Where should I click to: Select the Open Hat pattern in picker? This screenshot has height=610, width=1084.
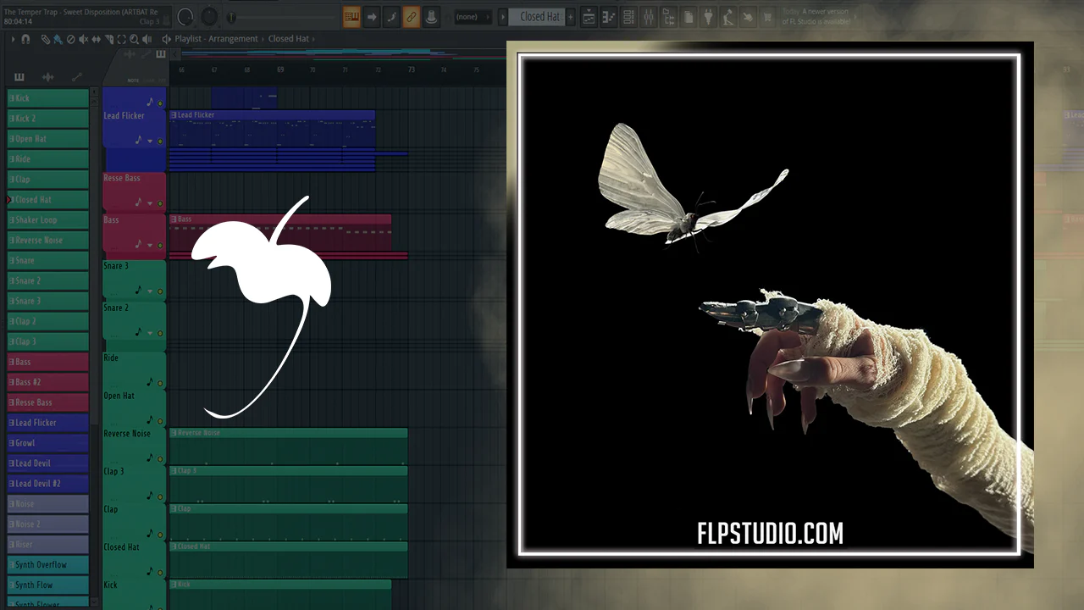[x=48, y=139]
